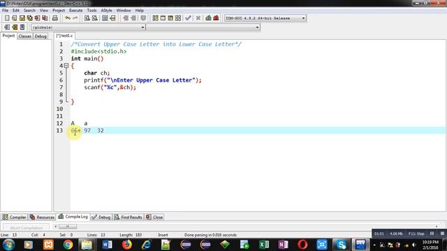Image resolution: width=447 pixels, height=251 pixels.
Task: Stop execution with the X toolbar icon
Action: tap(198, 18)
